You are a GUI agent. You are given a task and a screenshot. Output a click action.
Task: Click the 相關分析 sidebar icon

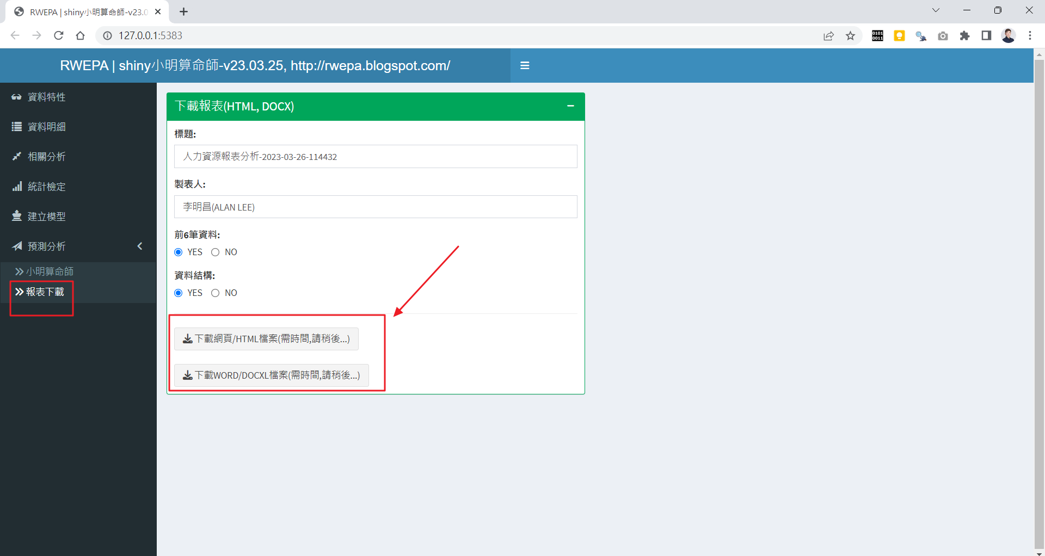(x=17, y=157)
